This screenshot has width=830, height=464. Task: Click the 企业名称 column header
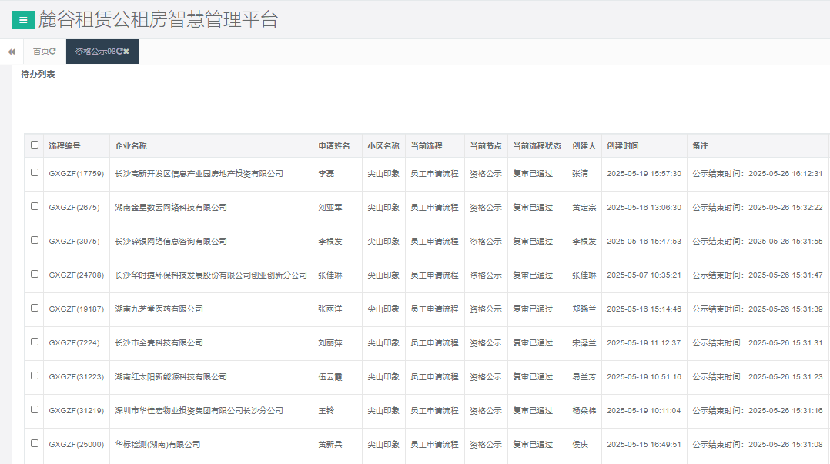[x=132, y=145]
